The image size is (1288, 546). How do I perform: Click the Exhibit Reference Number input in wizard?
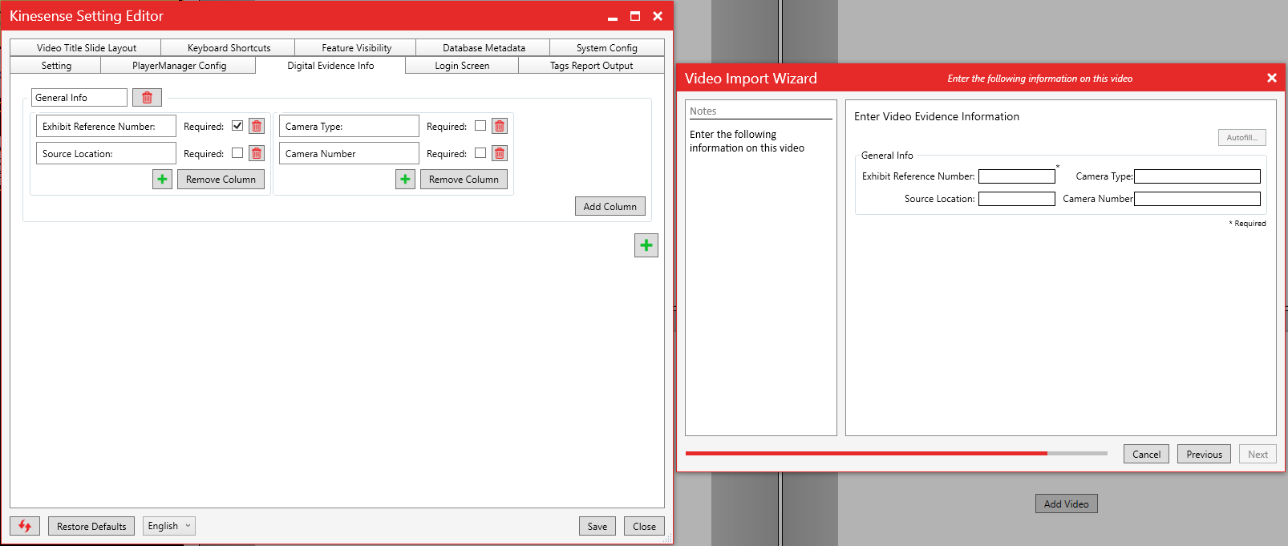1016,176
